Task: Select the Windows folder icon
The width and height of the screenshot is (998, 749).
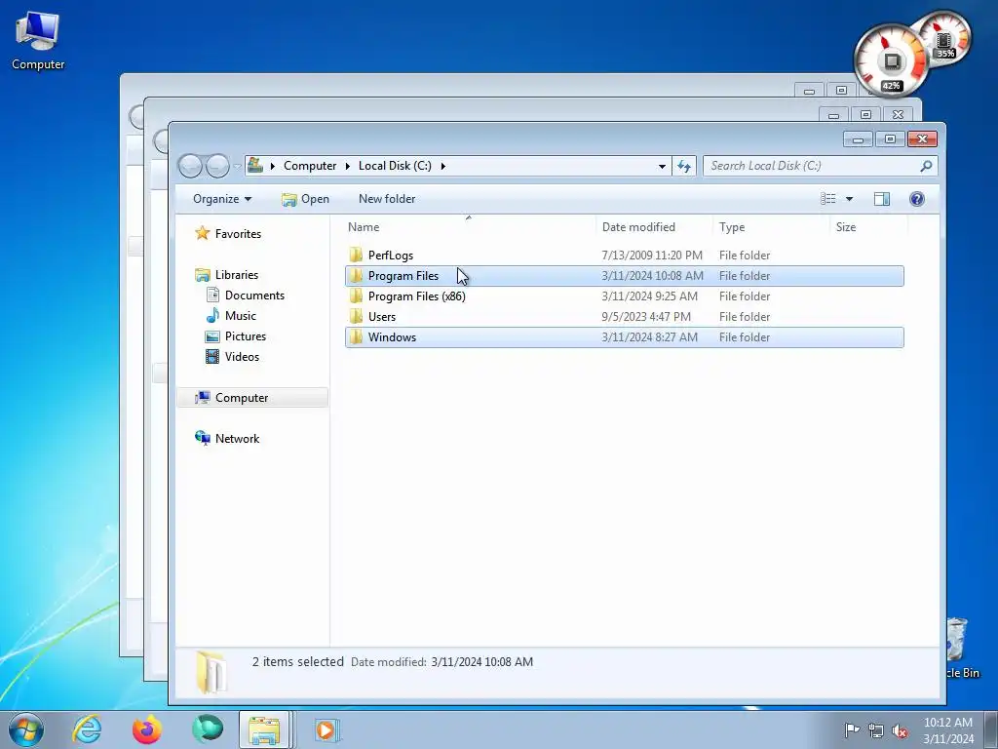Action: (357, 336)
